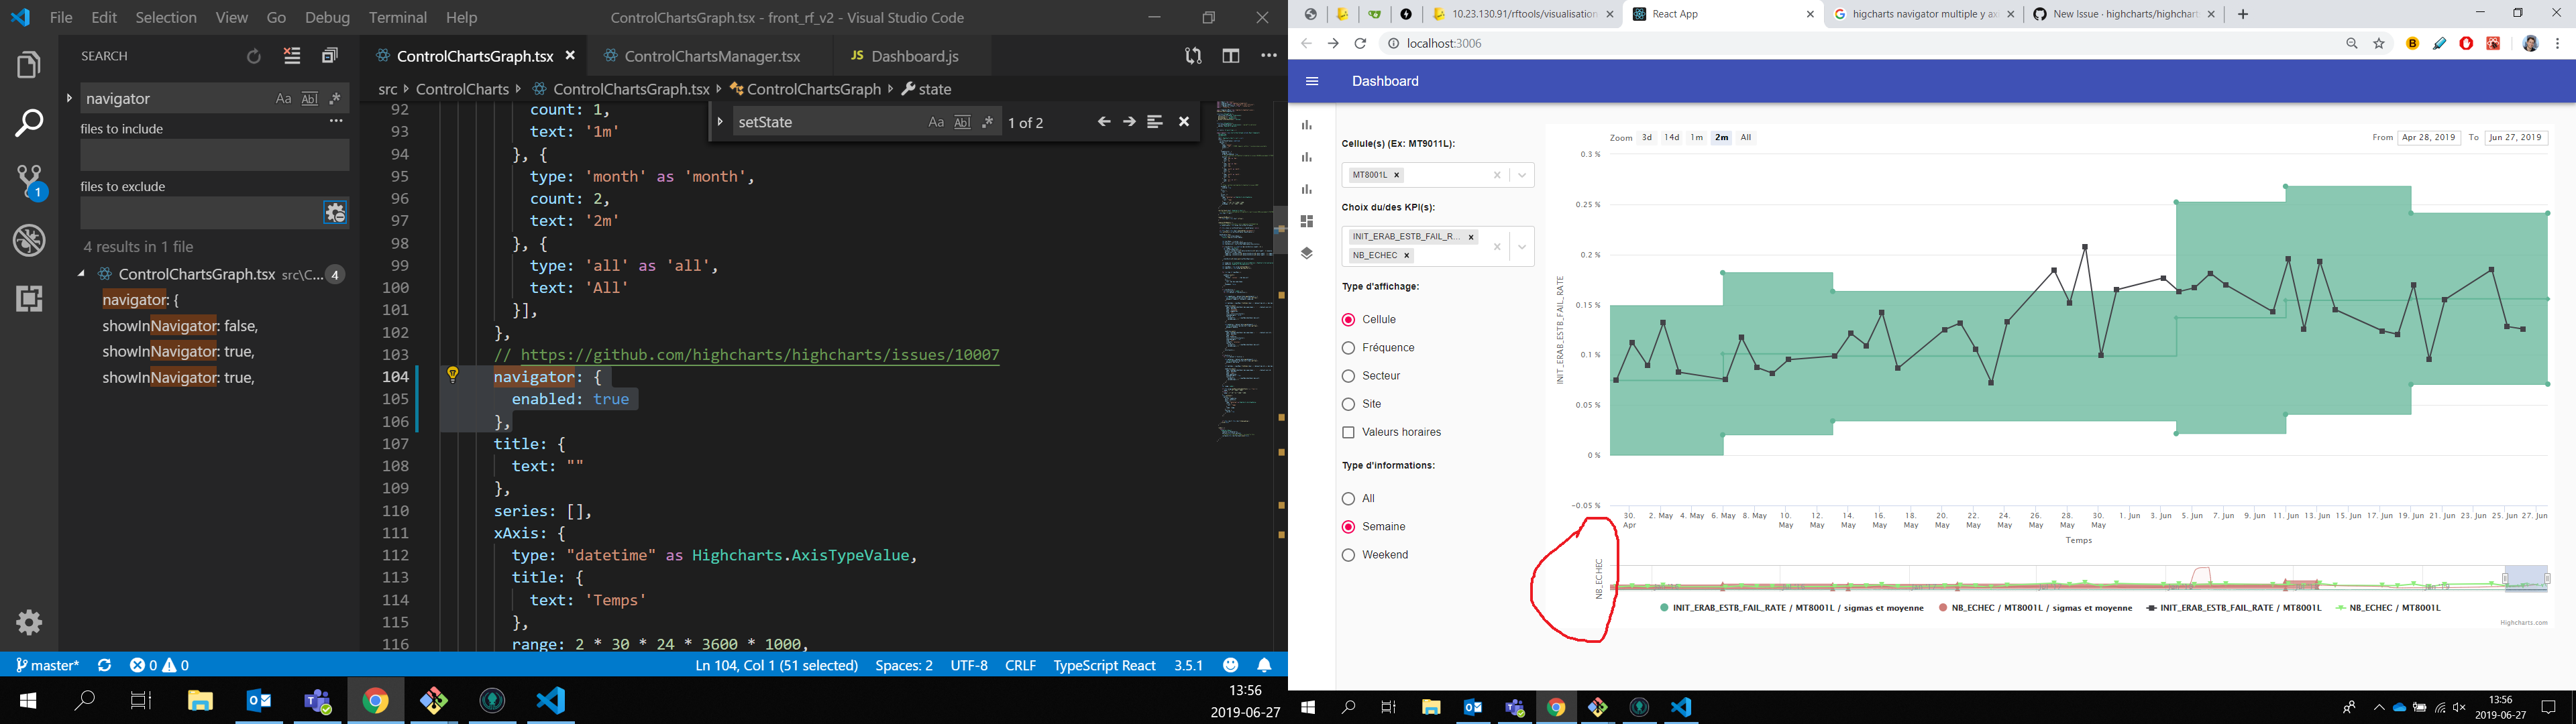Open the Extensions view in VS Code
This screenshot has width=2576, height=724.
[28, 298]
